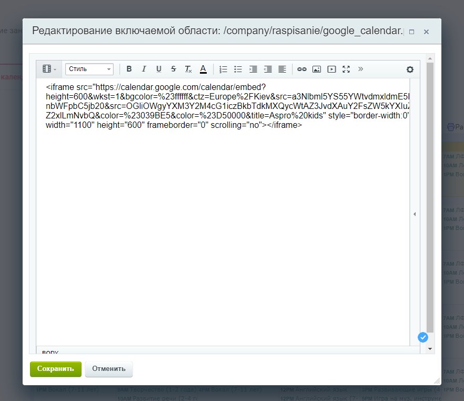Open the text alignment options

click(x=283, y=69)
